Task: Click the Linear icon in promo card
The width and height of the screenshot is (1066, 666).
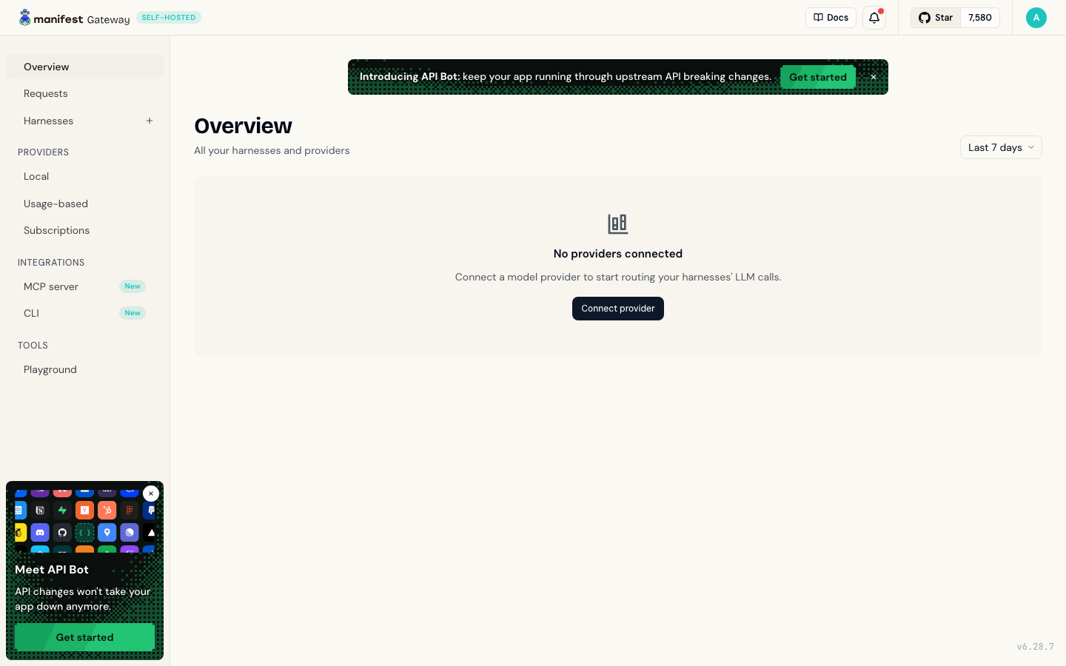Action: click(x=129, y=532)
